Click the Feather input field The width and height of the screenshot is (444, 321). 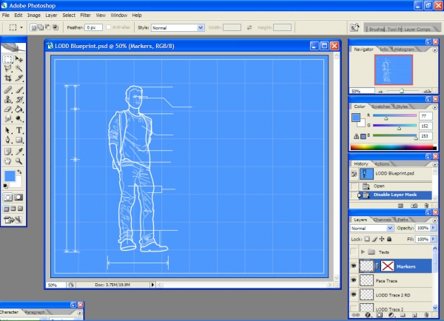[x=93, y=27]
